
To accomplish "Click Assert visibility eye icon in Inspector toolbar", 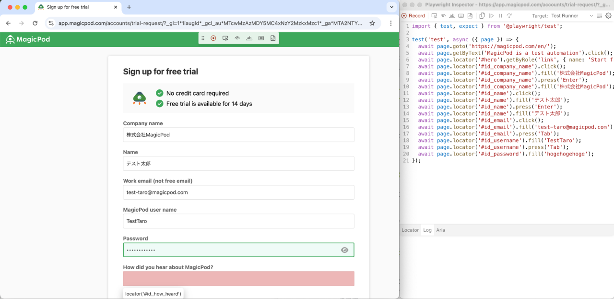I will tap(443, 16).
